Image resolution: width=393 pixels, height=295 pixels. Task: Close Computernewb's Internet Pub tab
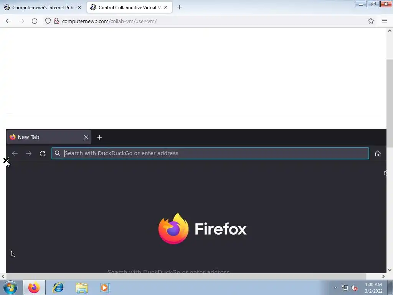pos(79,8)
